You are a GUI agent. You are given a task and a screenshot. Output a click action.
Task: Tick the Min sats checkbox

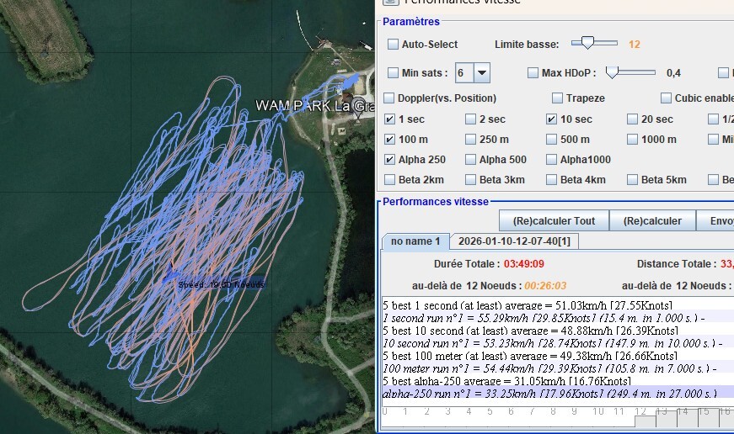coord(393,73)
